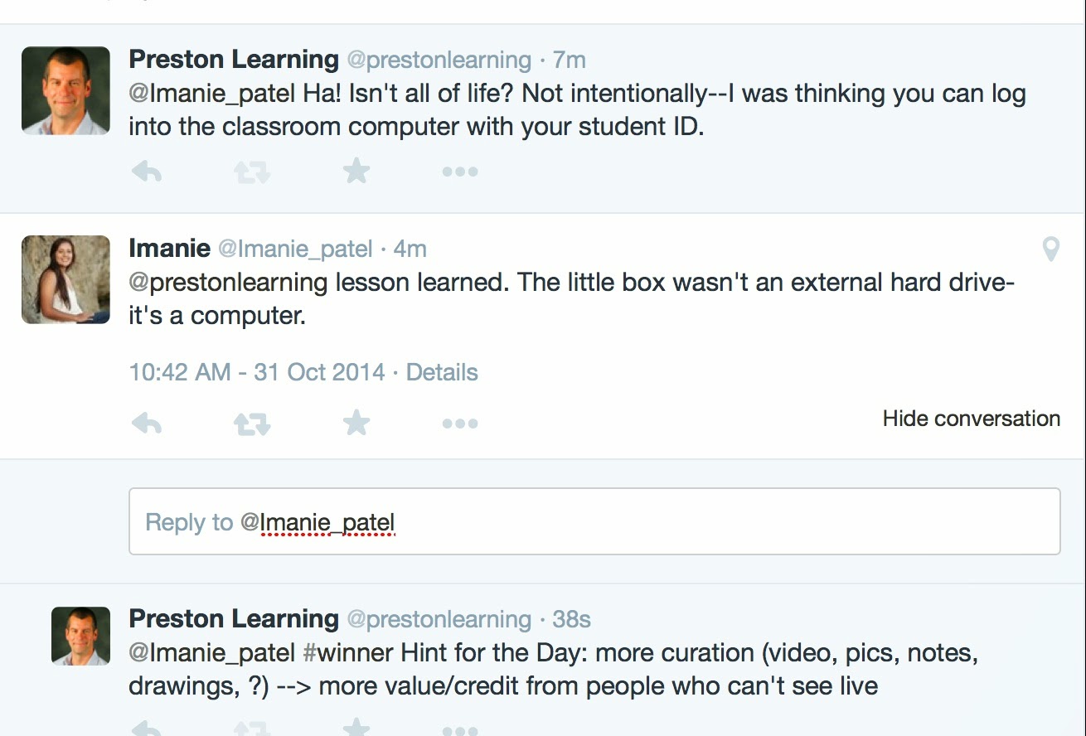Open the 10:42 AM - 31 Oct 2014 timestamp

click(257, 372)
